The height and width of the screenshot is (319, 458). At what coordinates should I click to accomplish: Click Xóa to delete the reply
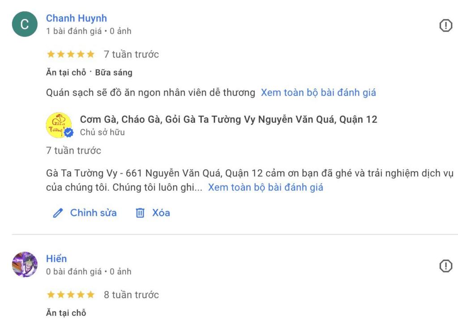tap(161, 213)
